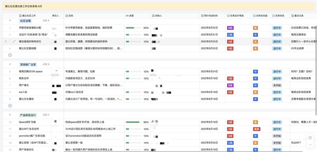This screenshot has width=317, height=152.
Task: Click the text-type icon of 莫比社区工作 column
Action: (x=20, y=16)
